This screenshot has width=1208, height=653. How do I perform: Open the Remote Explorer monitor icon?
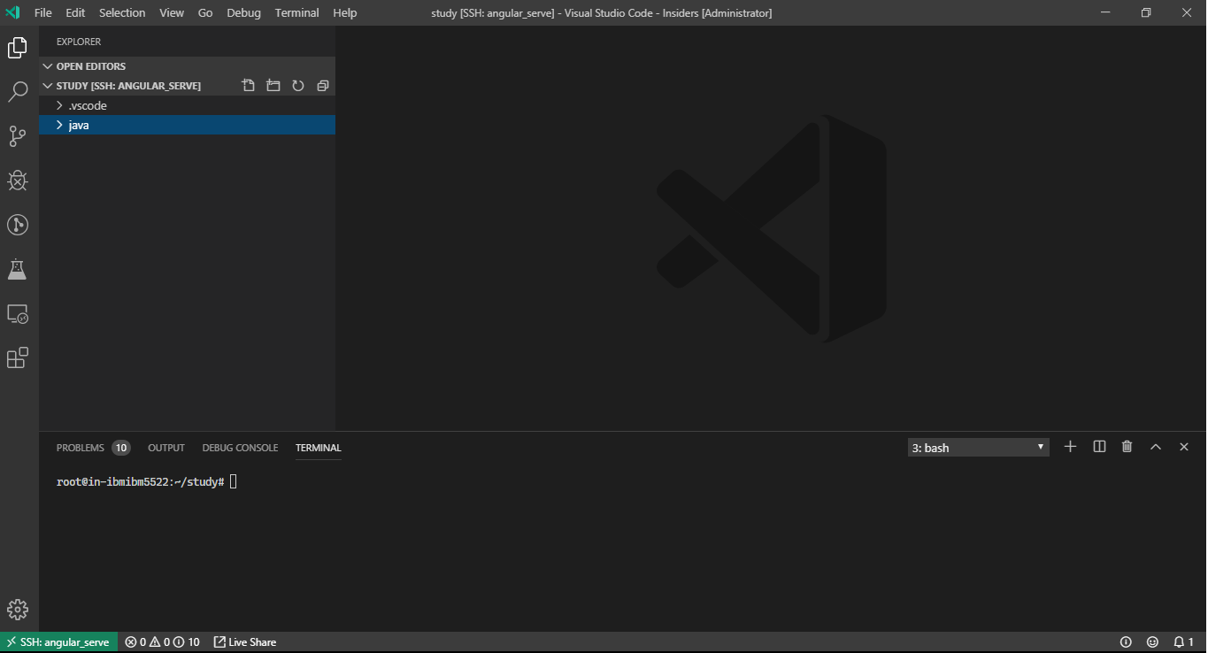[18, 313]
